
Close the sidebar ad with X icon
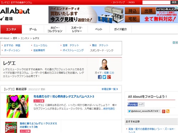(x=177, y=43)
